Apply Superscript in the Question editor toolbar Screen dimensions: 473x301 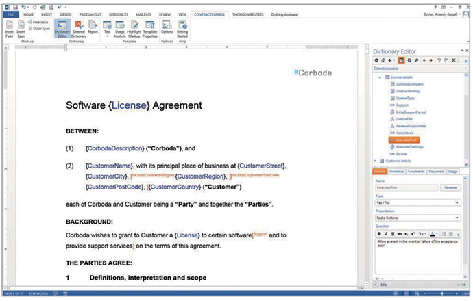click(413, 234)
